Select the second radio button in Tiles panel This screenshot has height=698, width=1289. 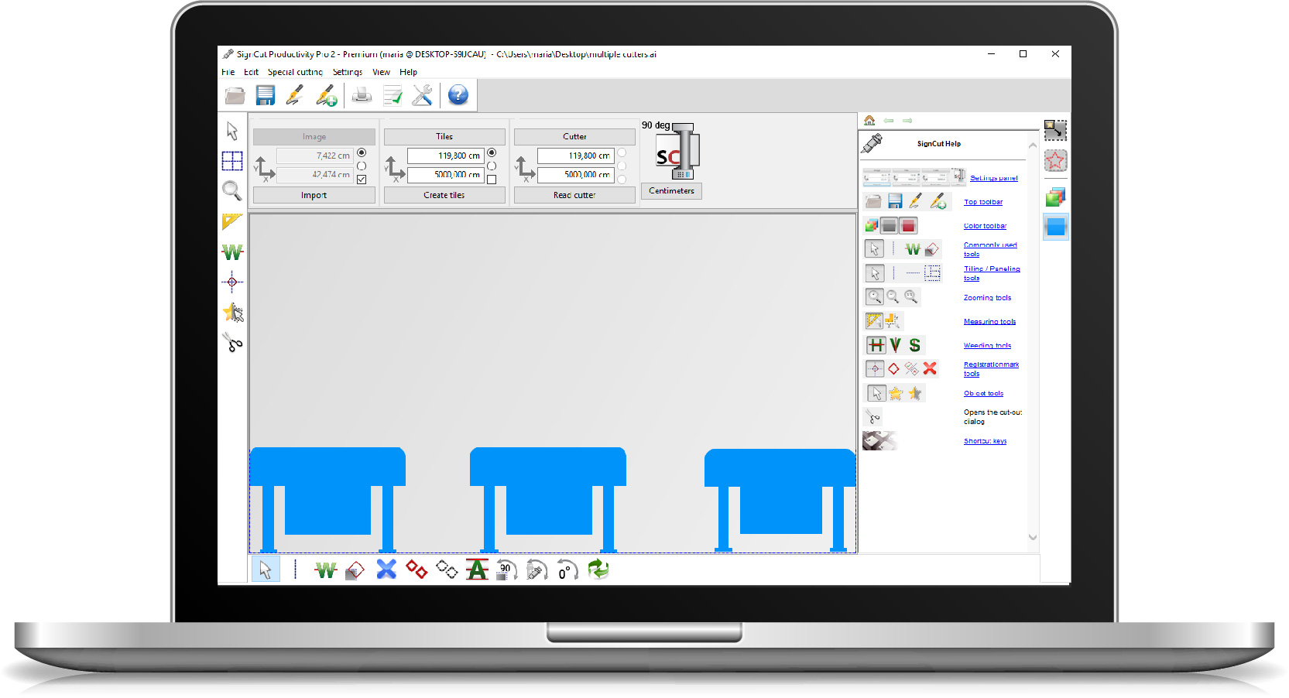pyautogui.click(x=492, y=166)
